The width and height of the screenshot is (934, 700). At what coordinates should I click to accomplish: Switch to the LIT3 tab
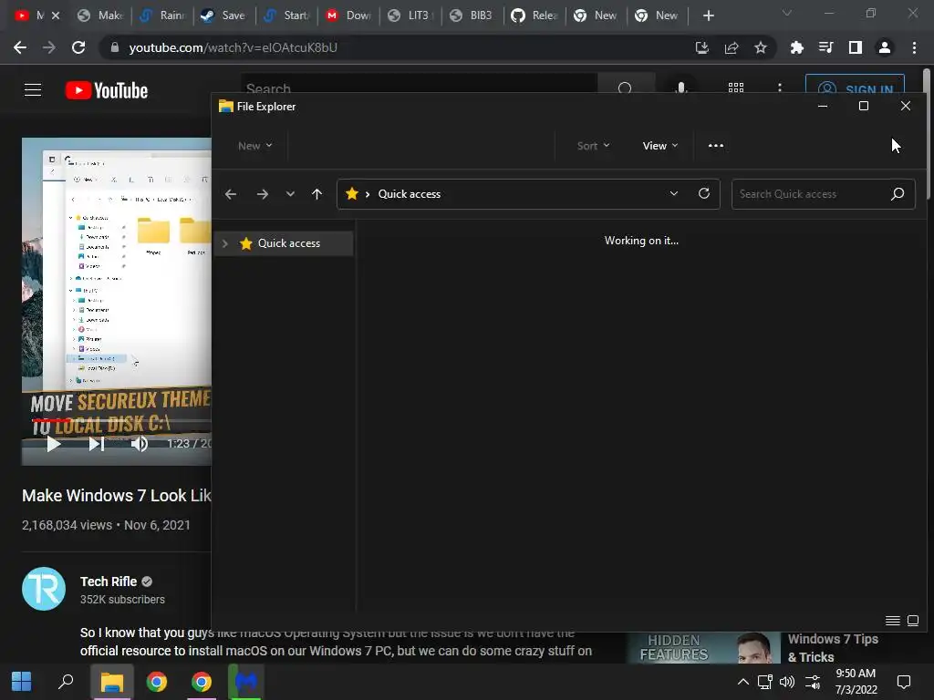410,15
